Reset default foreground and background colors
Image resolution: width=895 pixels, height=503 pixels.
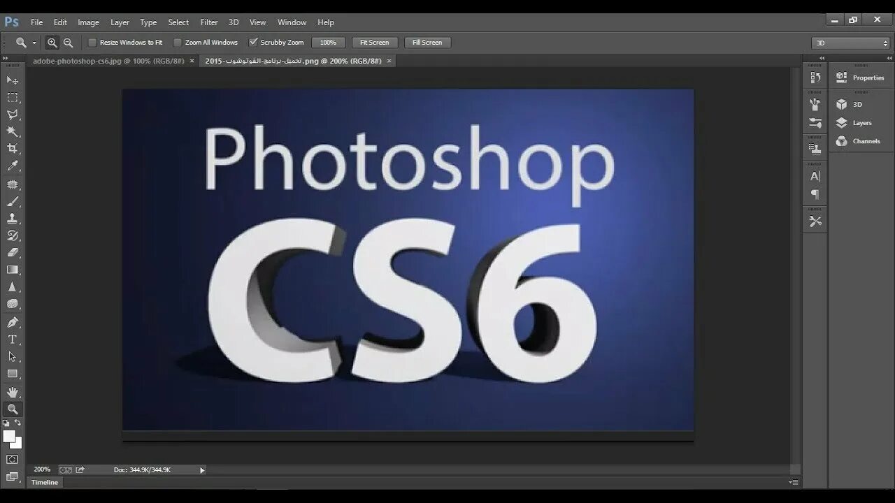coord(6,423)
